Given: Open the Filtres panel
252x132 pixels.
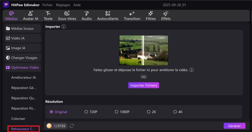Looking at the screenshot, I should click(x=151, y=16).
